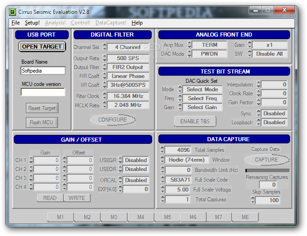Click the Analysis! menu item
This screenshot has width=307, height=236.
[x=55, y=23]
